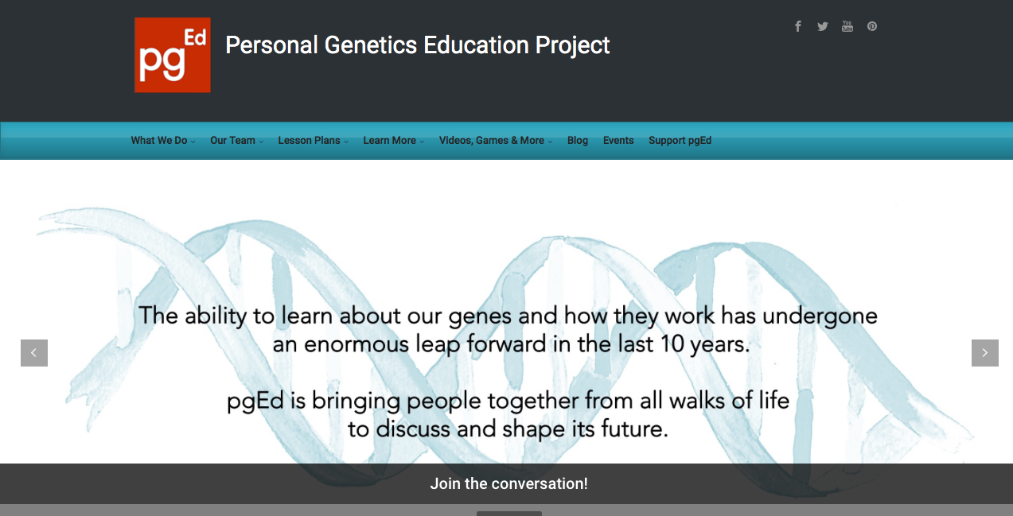Click the pgEd red logo
The width and height of the screenshot is (1013, 516).
[x=173, y=55]
